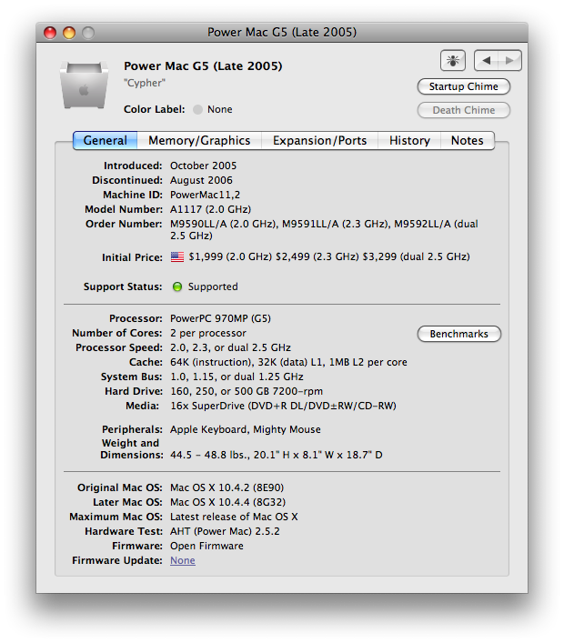Switch to the Memory/Graphics tab
The width and height of the screenshot is (564, 643).
coord(199,141)
